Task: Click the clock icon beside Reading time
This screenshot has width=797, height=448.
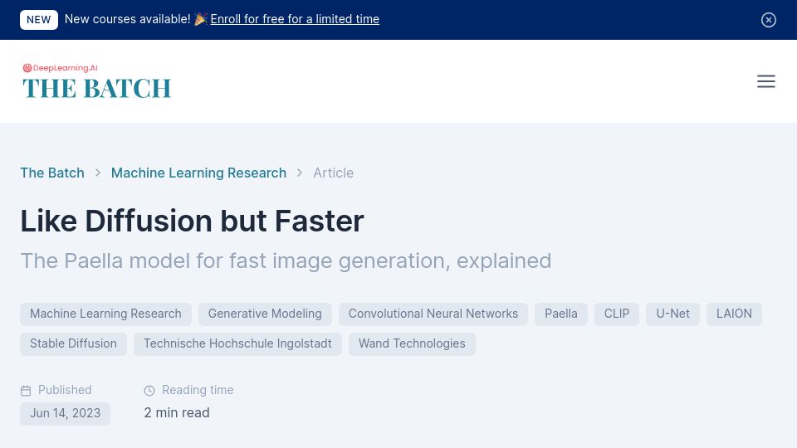Action: point(149,391)
